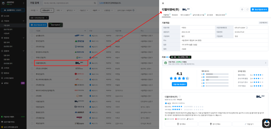Check the 지에스건설(주) row checkbox
This screenshot has width=271, height=129.
(32, 57)
